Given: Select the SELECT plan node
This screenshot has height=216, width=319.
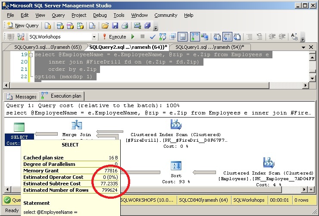Looking at the screenshot, I should tap(19, 133).
